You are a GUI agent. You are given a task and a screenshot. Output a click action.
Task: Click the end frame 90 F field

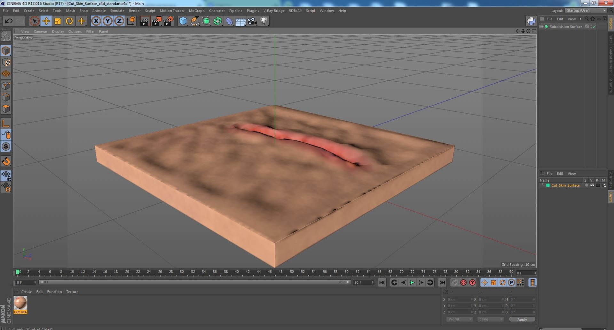(363, 282)
